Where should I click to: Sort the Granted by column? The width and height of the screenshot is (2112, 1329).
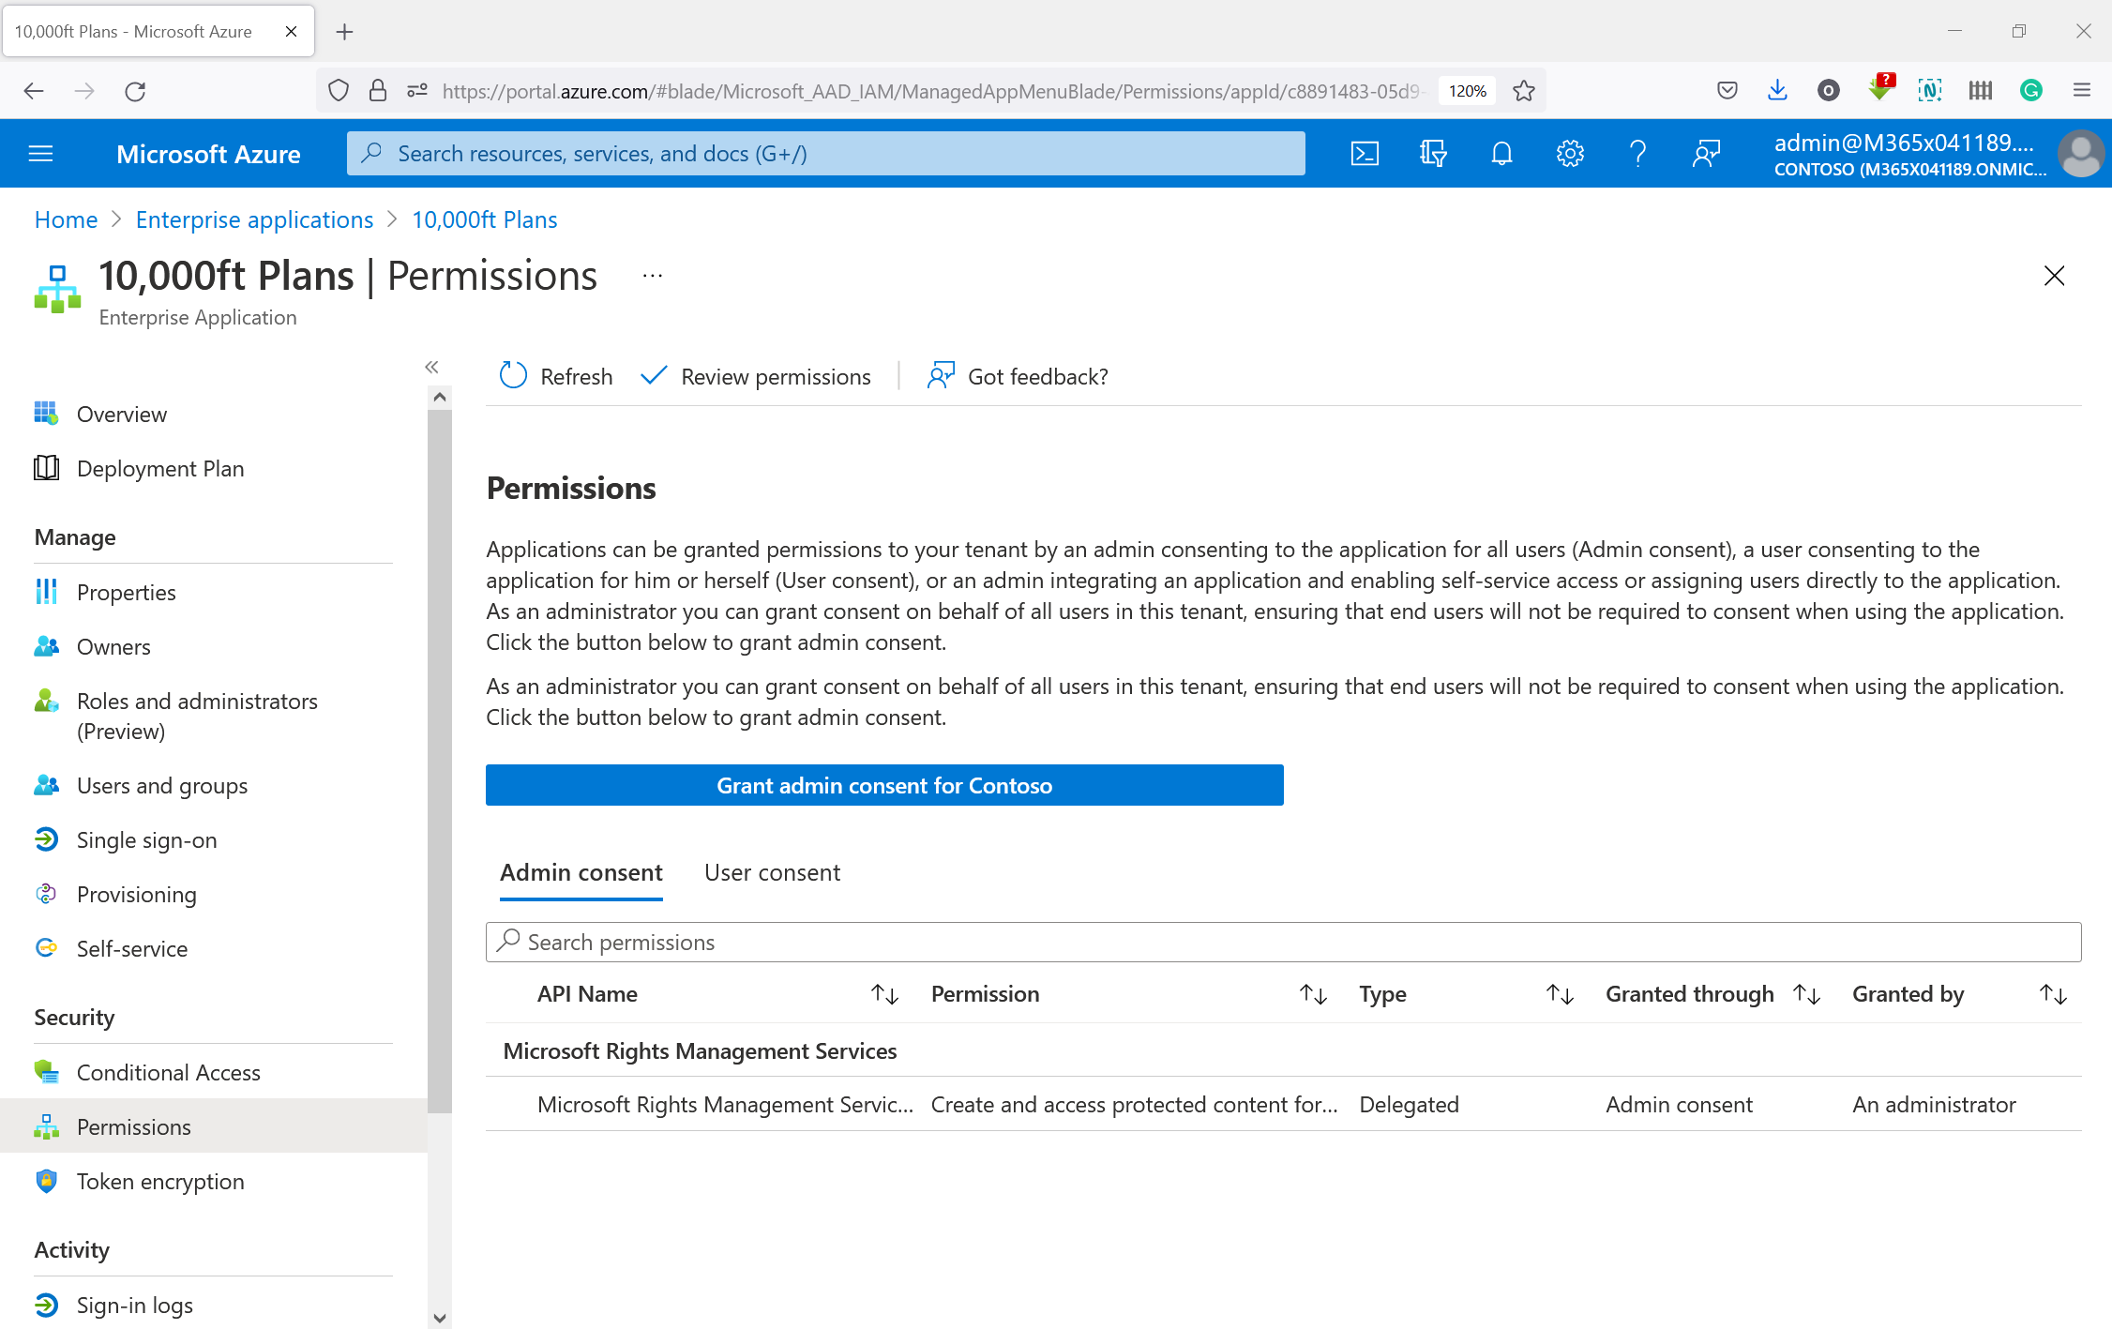2053,994
